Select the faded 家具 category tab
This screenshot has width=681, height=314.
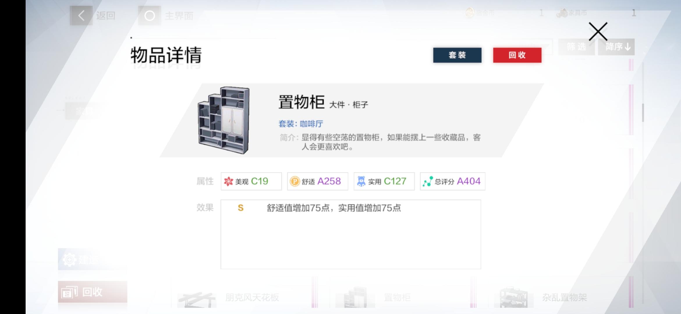point(84,111)
